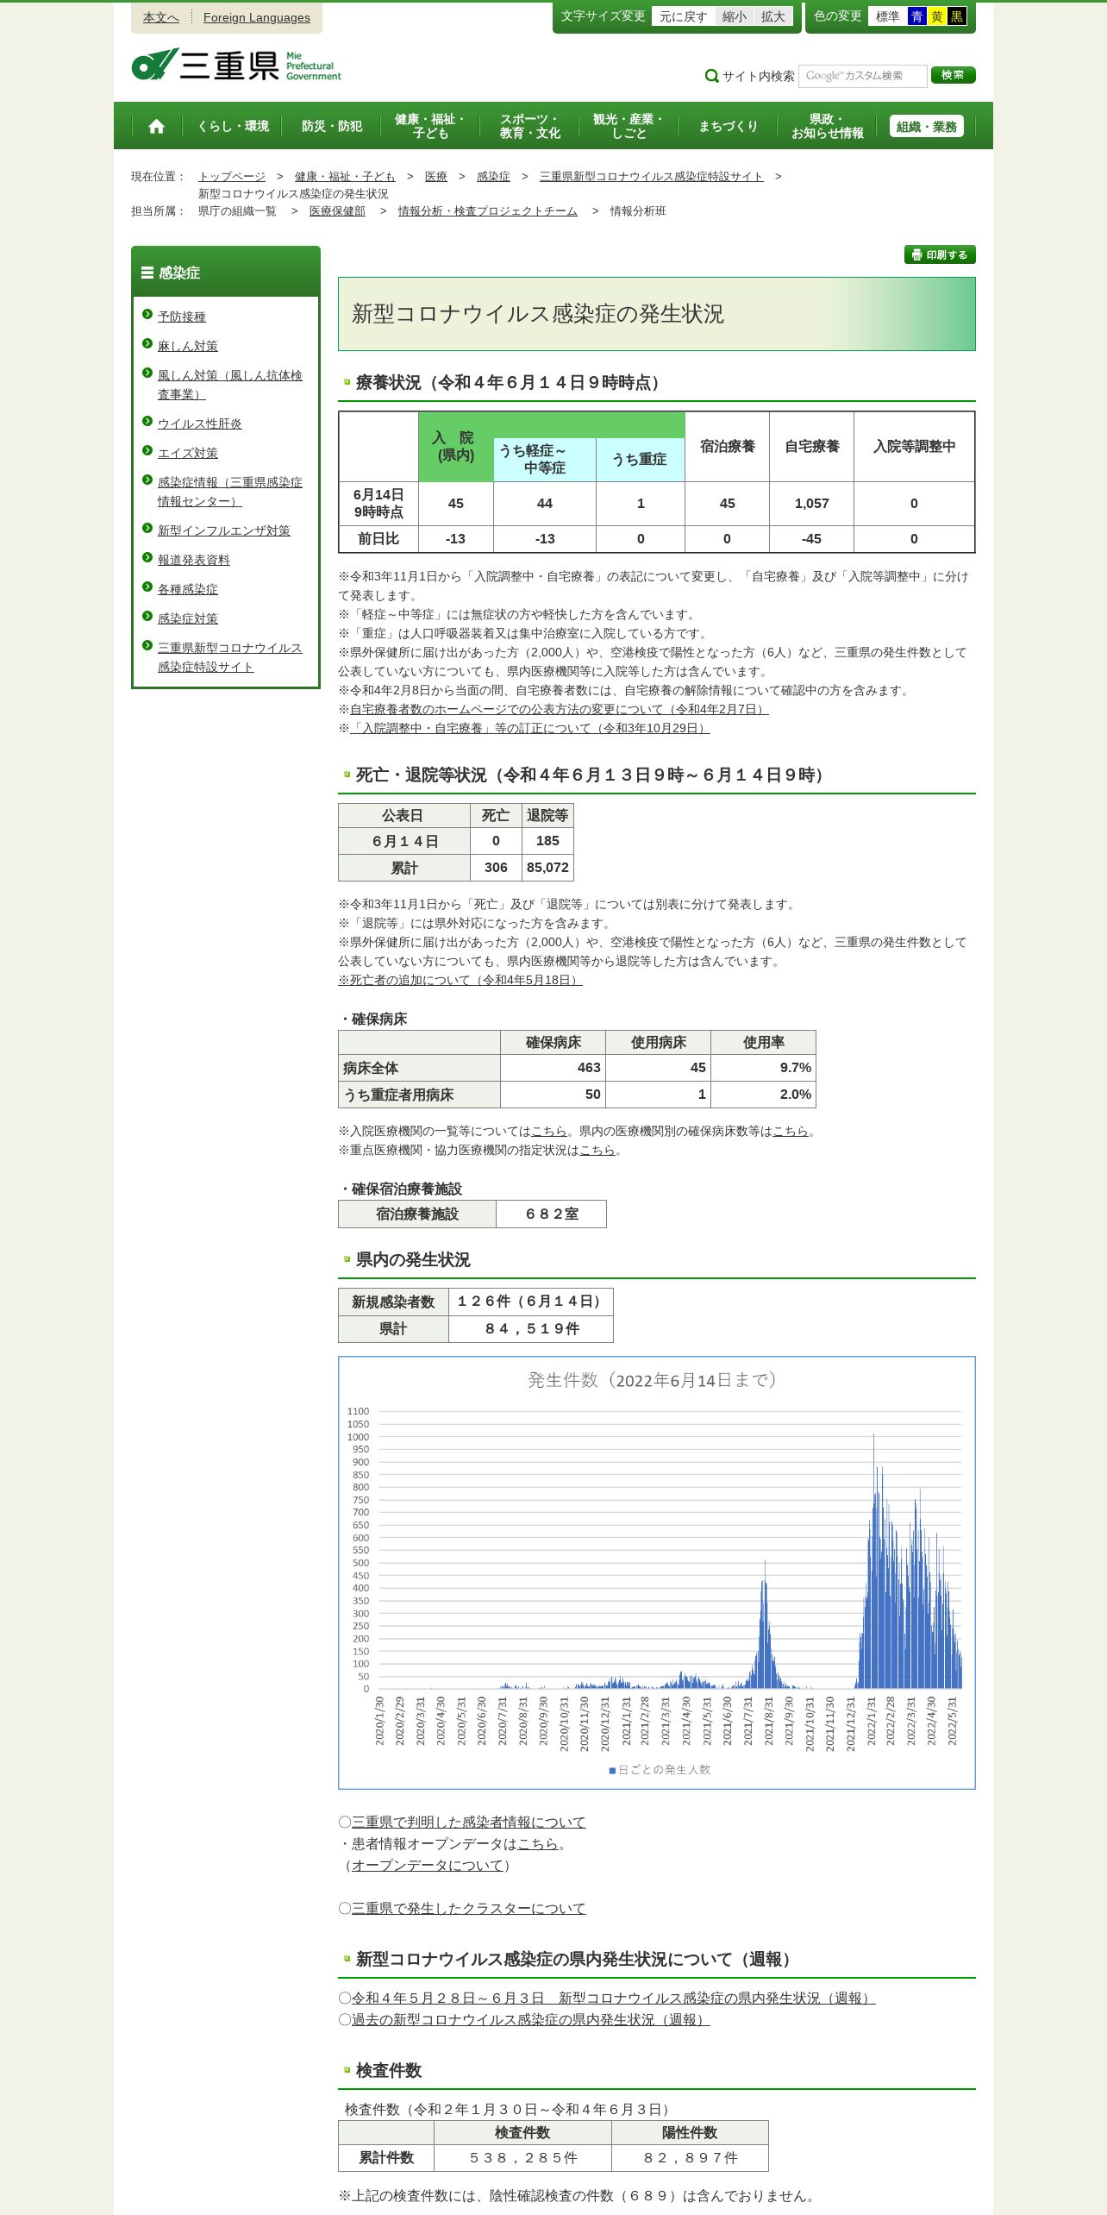The width and height of the screenshot is (1107, 2215).
Task: Open 感染症対策 in the sidebar
Action: click(x=188, y=618)
